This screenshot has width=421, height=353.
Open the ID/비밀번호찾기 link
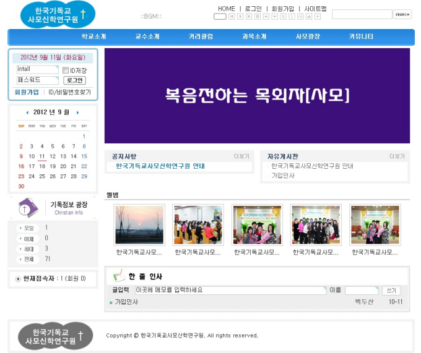pos(70,92)
